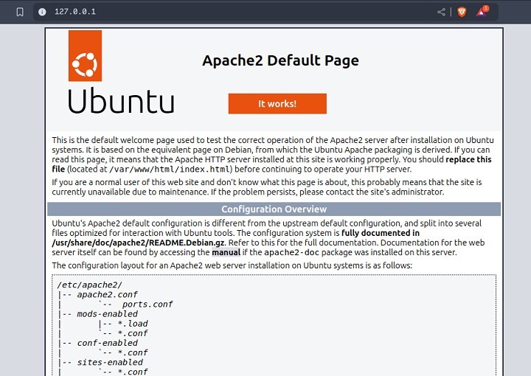
Task: Open Brave Rewards triangle icon
Action: (x=482, y=11)
